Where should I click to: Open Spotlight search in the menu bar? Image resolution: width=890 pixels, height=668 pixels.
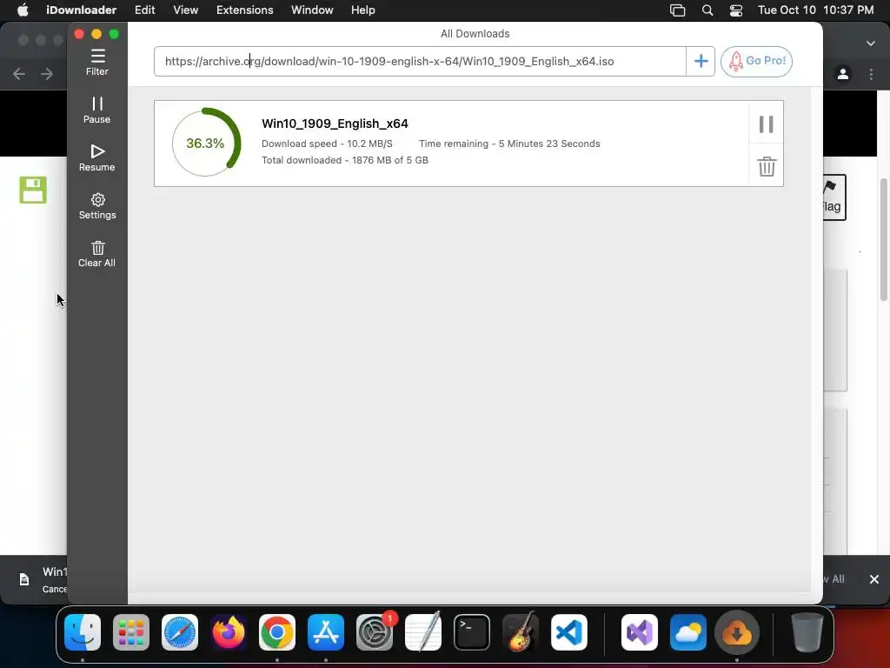(707, 10)
